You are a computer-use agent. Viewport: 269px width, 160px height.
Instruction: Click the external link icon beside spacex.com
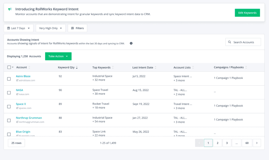[x=17, y=108]
